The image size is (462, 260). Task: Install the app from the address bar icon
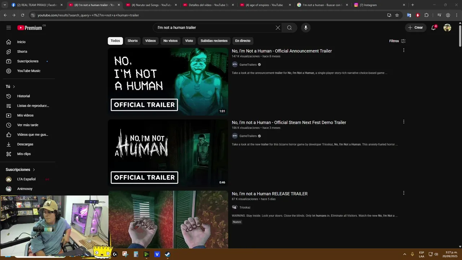coord(389,15)
